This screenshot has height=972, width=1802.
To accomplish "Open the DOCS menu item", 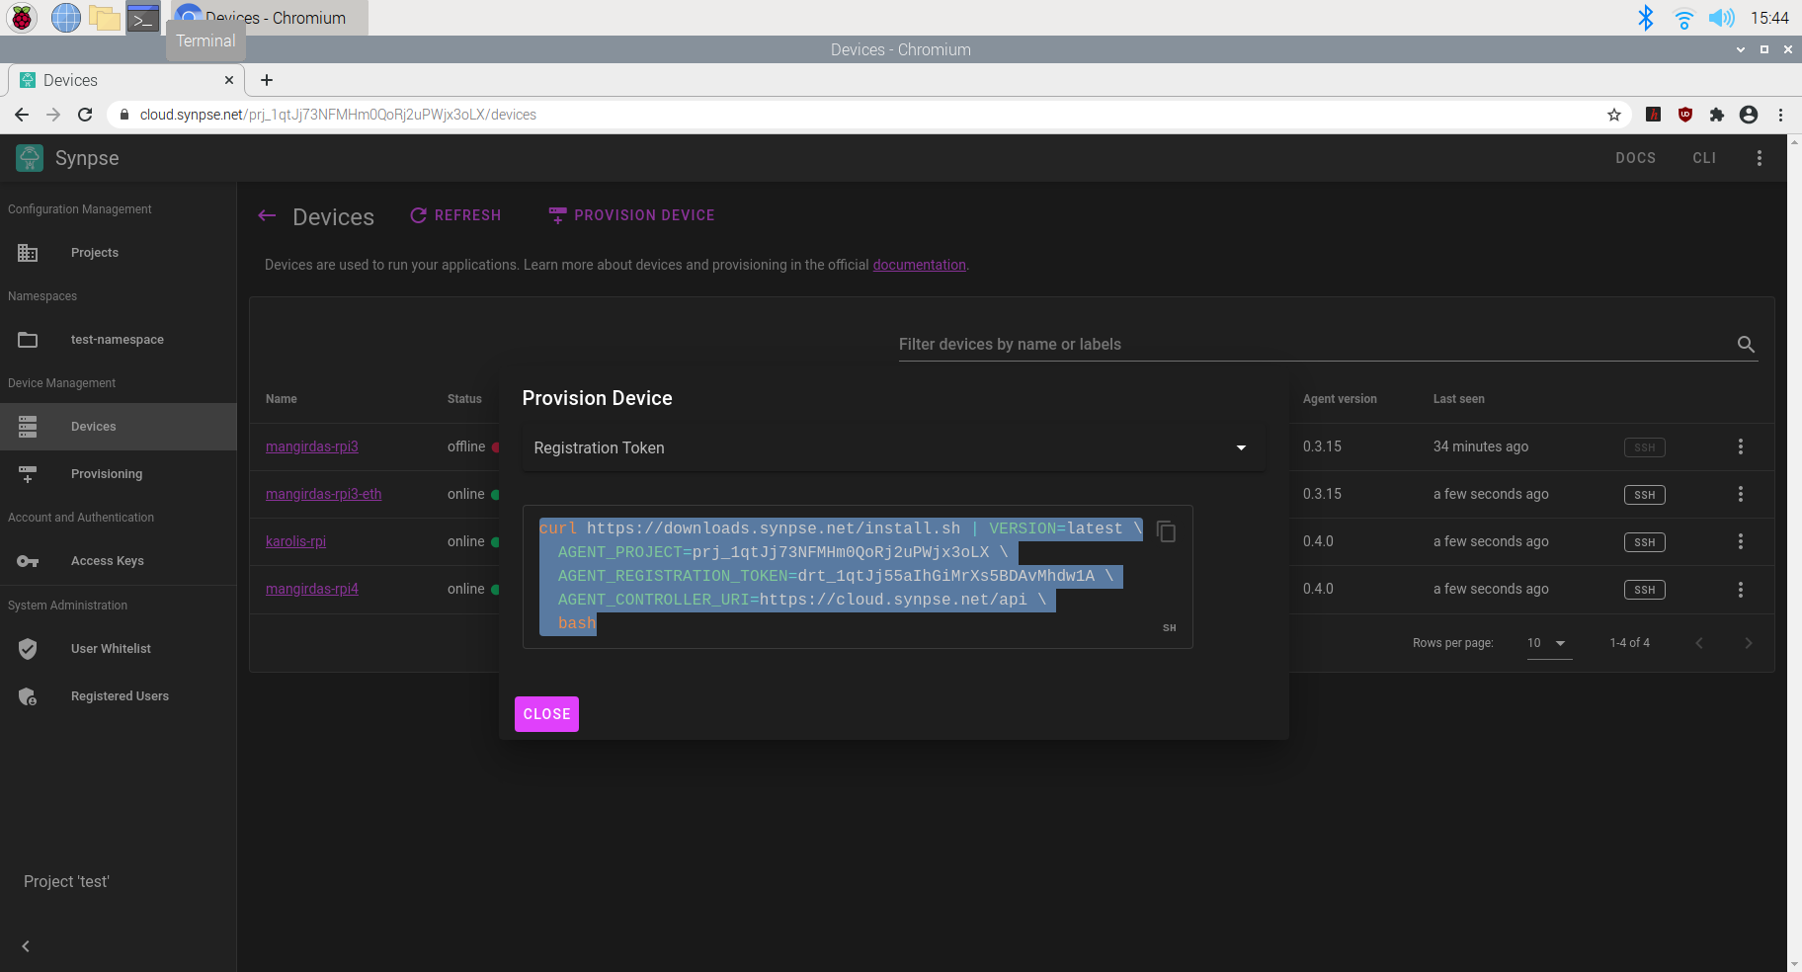I will pos(1635,157).
